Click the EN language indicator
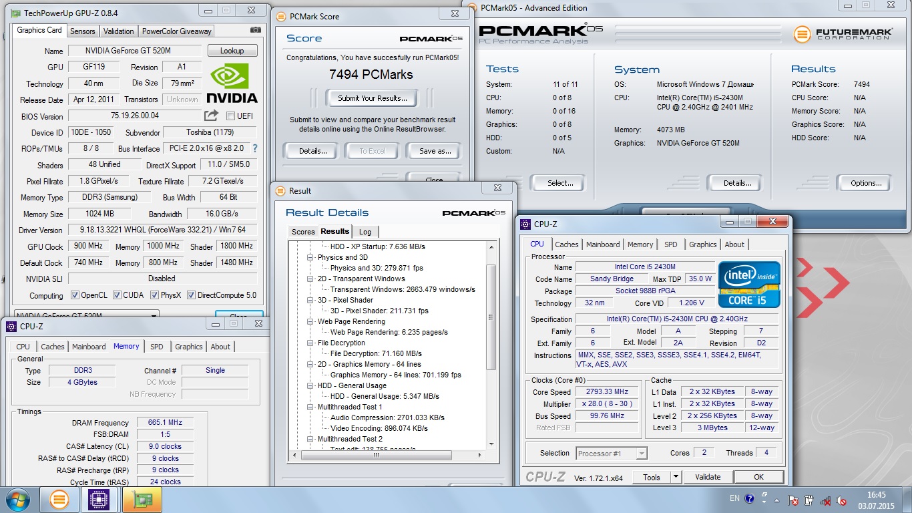The image size is (912, 513). coord(734,498)
